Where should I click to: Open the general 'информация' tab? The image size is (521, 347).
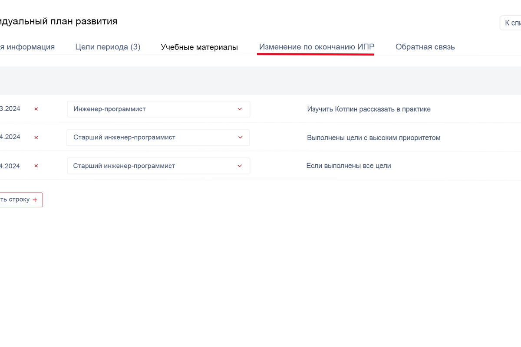tap(27, 47)
